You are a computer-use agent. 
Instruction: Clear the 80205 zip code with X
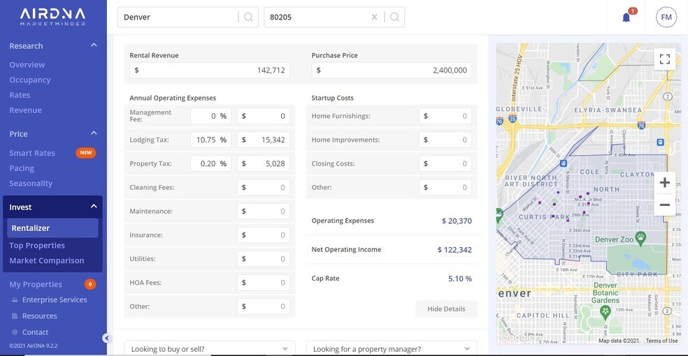click(x=374, y=17)
